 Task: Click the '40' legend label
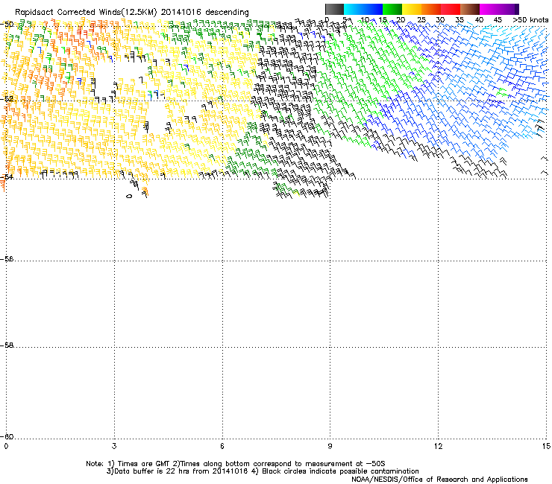click(x=479, y=20)
